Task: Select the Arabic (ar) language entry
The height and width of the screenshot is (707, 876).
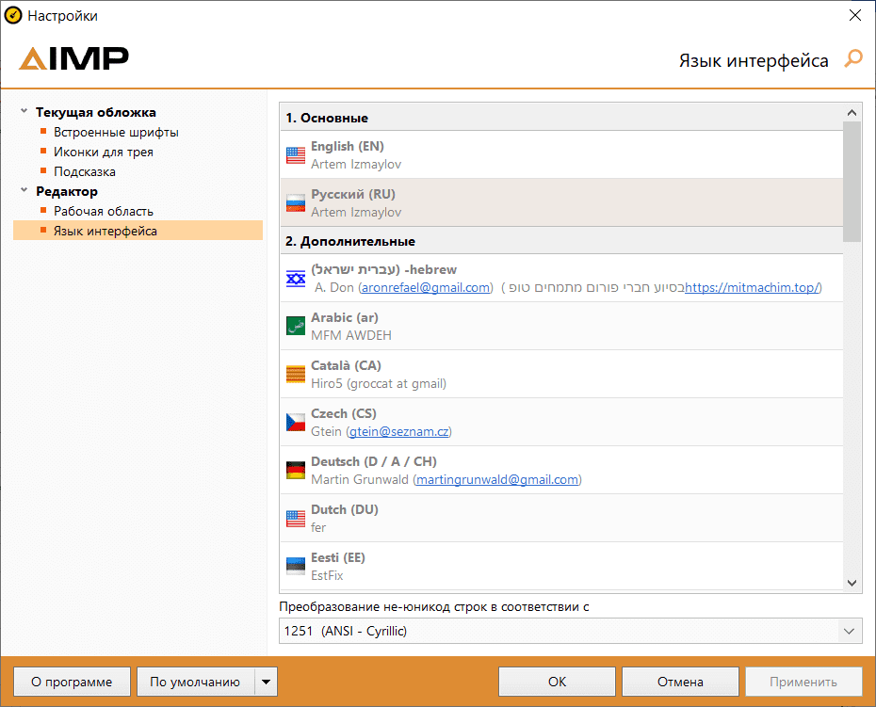Action: (x=561, y=326)
